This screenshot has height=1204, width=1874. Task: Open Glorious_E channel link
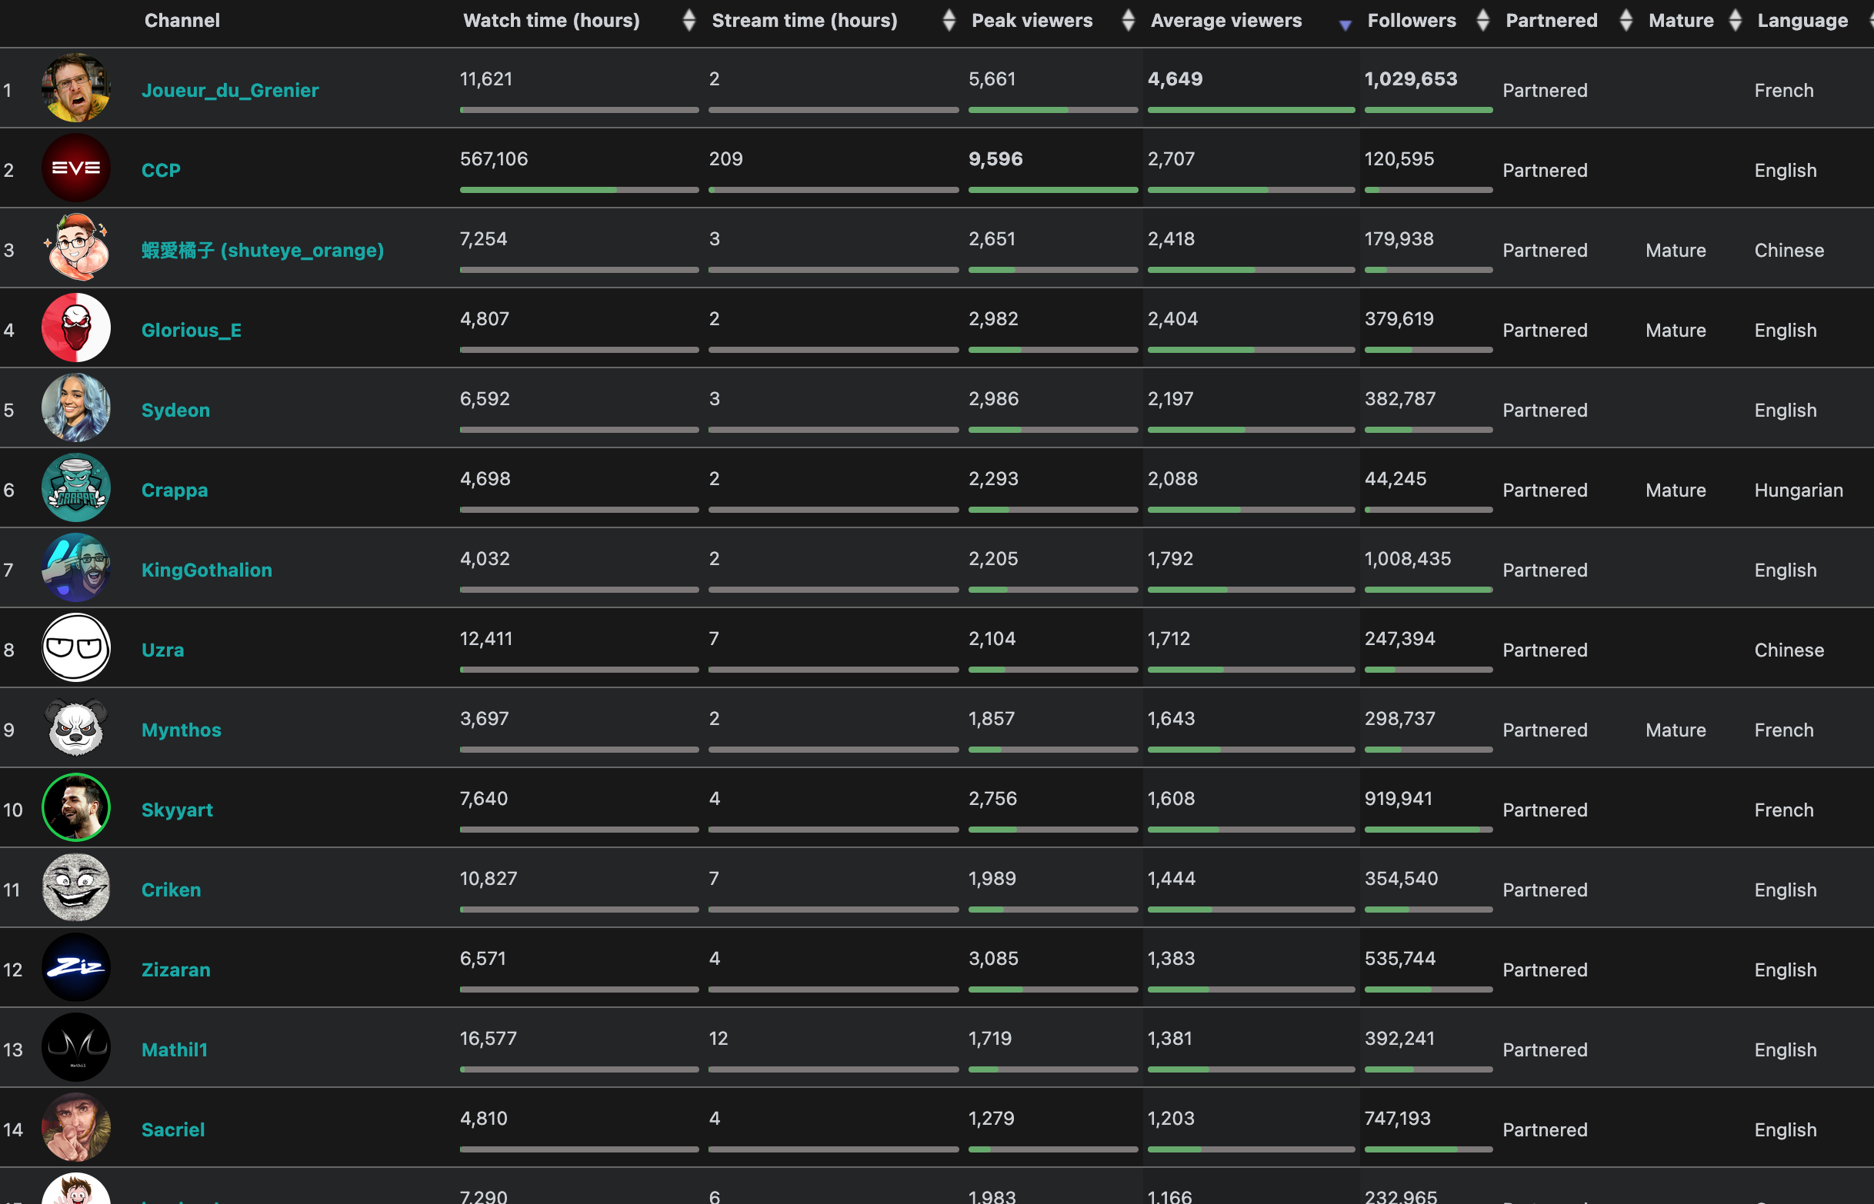tap(192, 330)
